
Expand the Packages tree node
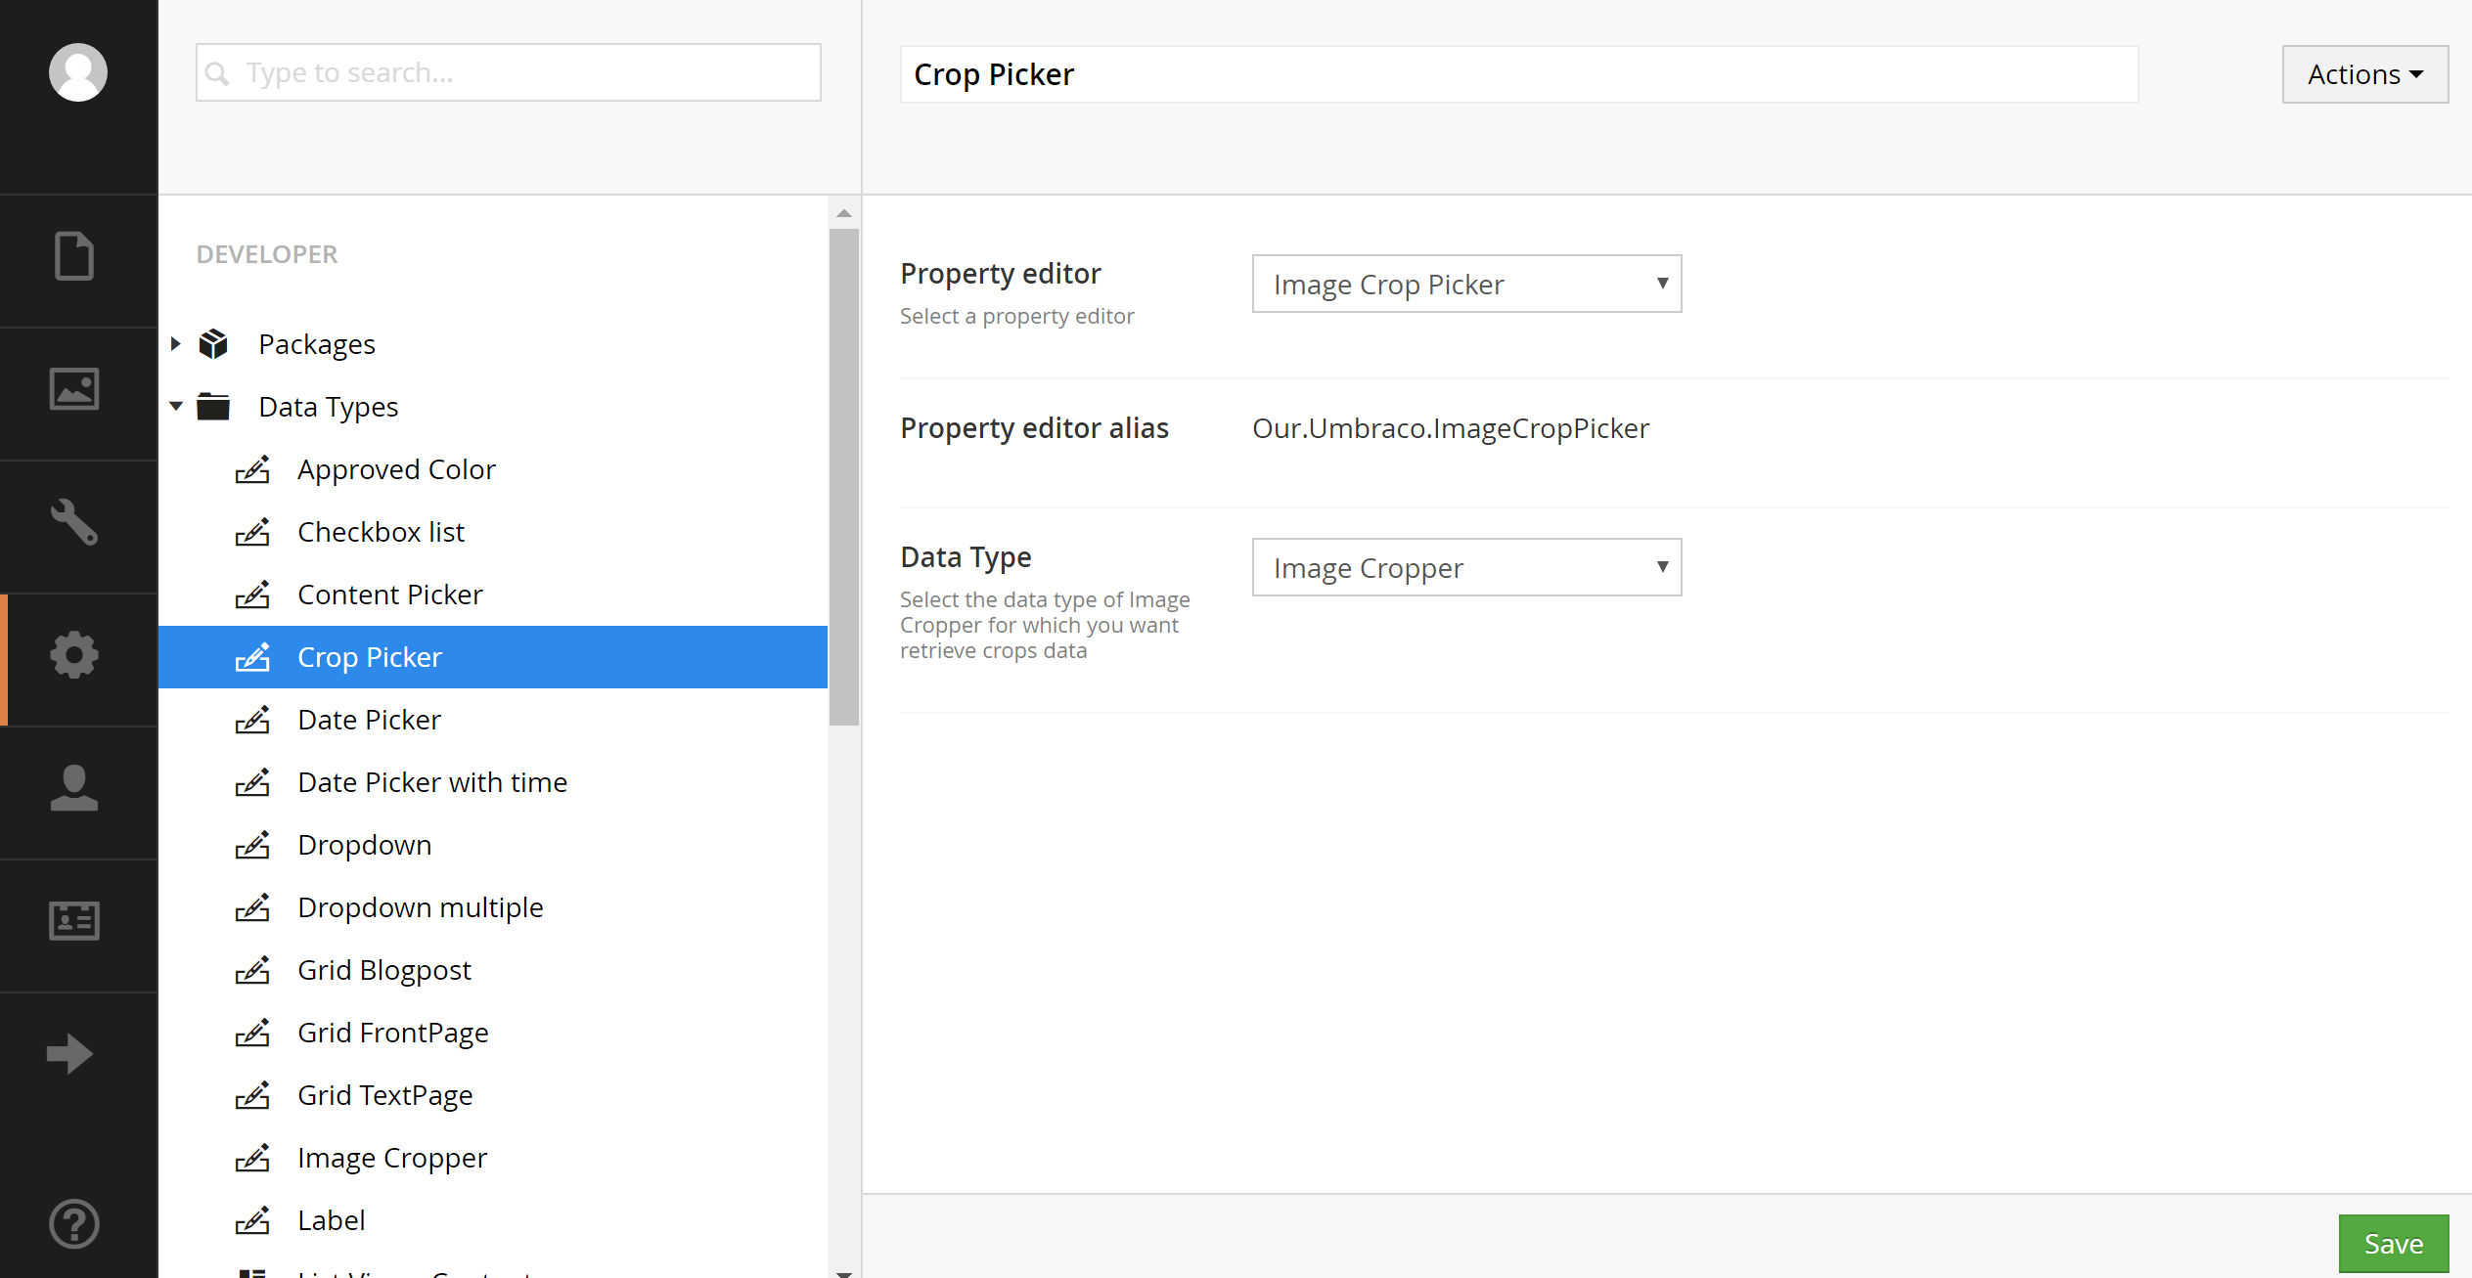click(176, 344)
